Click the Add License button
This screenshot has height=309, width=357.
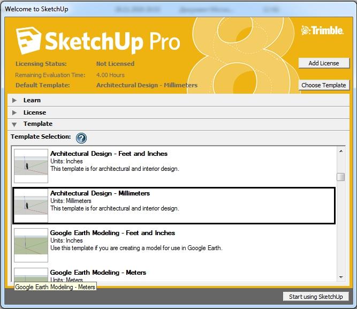coord(324,63)
